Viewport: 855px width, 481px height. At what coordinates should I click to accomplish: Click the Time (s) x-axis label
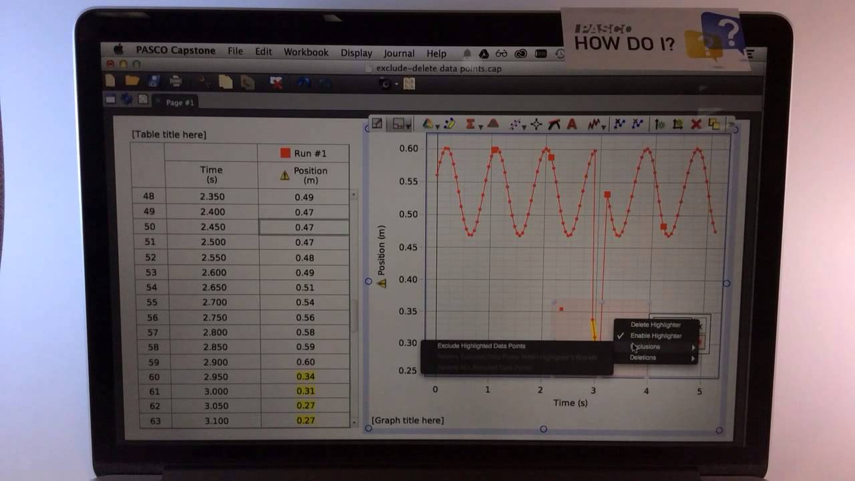point(570,403)
